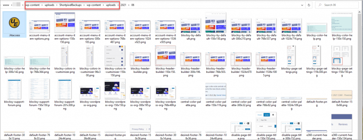Select blocksy-header-builder-300x196.png file
This screenshot has height=140, width=363.
191,59
